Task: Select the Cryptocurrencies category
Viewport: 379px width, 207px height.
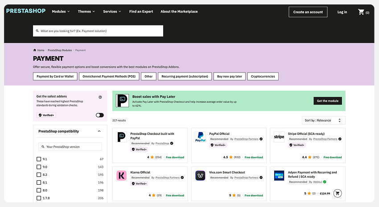Action: pos(263,76)
